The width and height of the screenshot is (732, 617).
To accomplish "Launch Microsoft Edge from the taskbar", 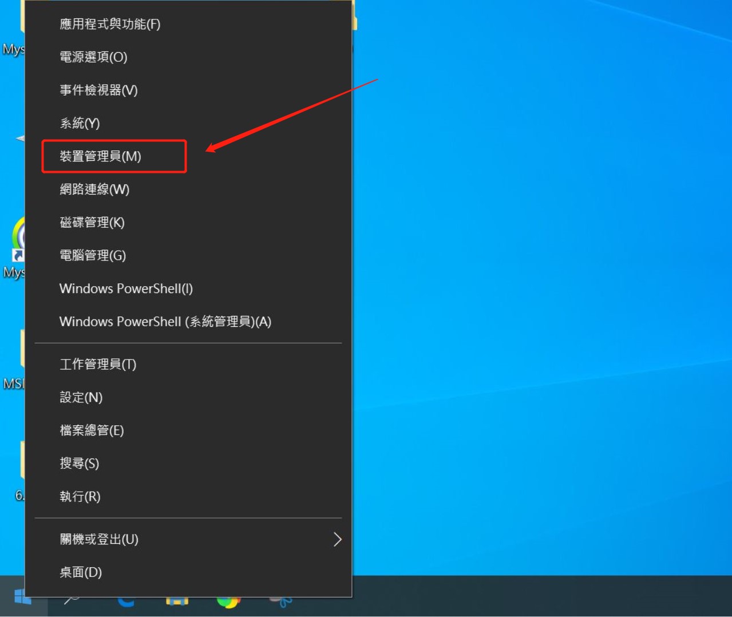I will pyautogui.click(x=126, y=601).
